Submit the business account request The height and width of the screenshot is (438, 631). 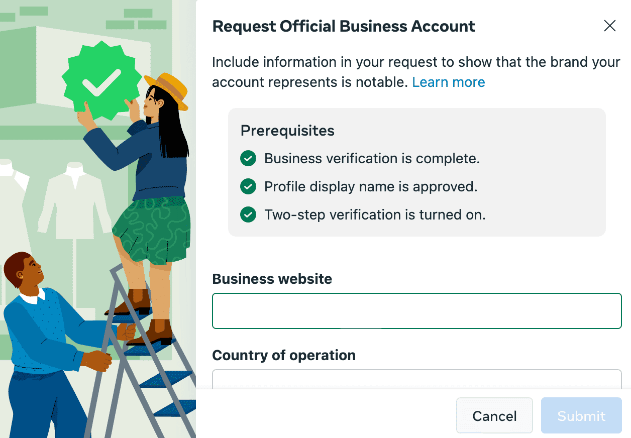coord(581,415)
